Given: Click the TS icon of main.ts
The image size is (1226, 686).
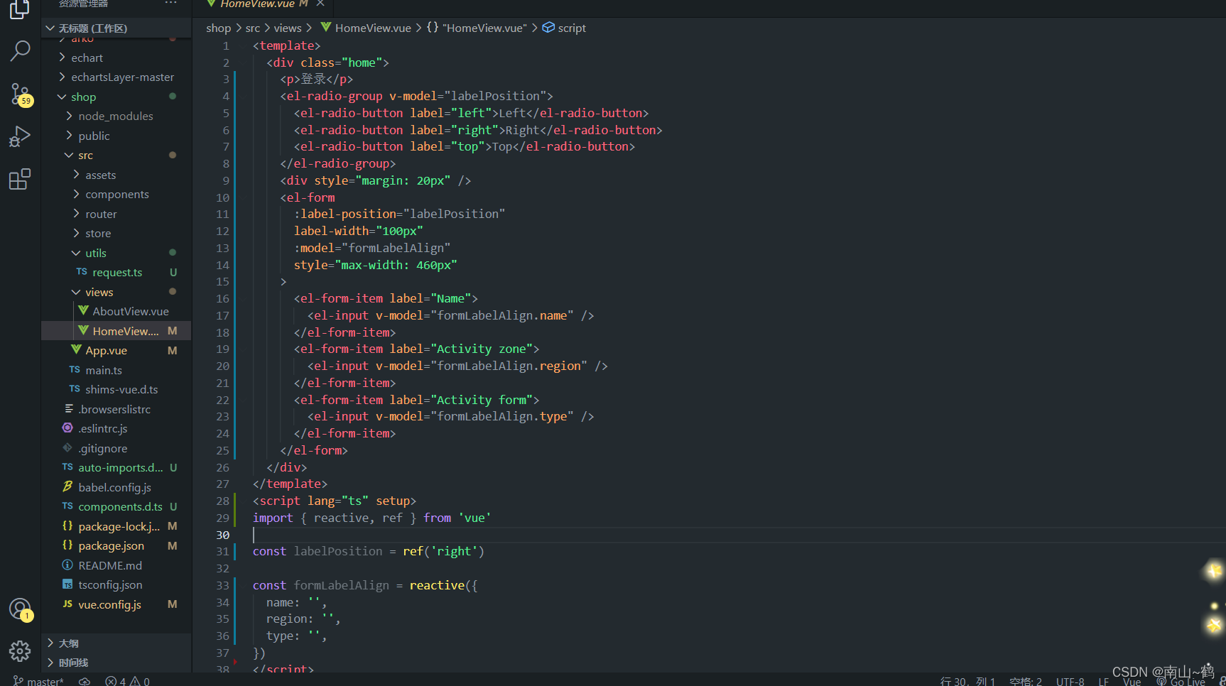Looking at the screenshot, I should pos(75,370).
